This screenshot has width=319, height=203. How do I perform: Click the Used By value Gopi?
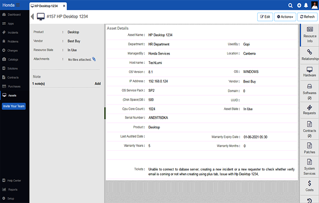click(x=246, y=44)
